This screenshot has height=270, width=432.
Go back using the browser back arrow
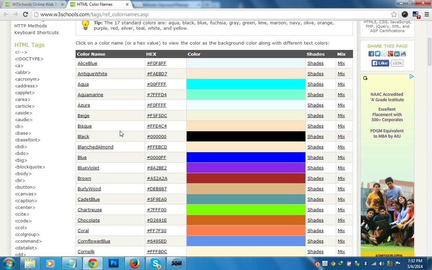point(6,14)
